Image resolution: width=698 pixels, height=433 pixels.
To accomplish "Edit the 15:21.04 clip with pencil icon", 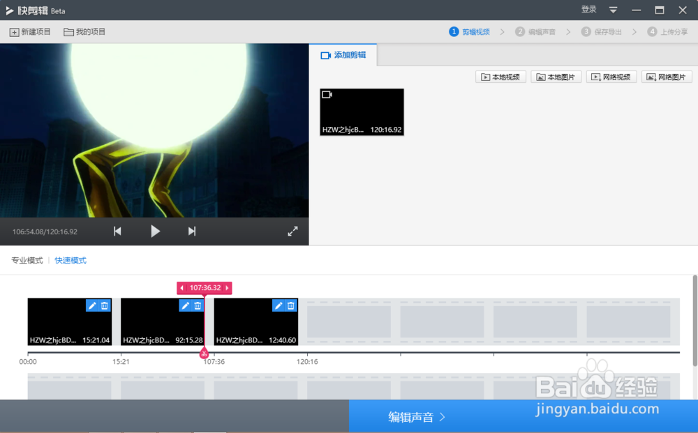I will point(91,305).
